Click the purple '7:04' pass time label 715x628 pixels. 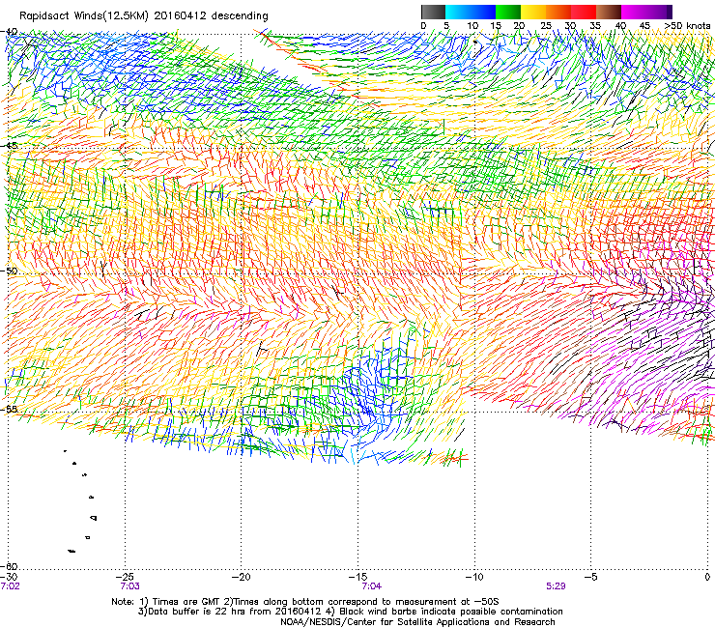coord(372,586)
